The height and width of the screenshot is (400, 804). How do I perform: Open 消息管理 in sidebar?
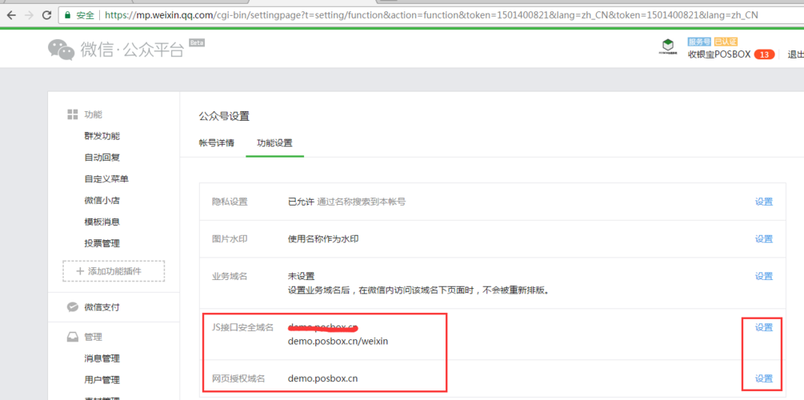tap(102, 358)
